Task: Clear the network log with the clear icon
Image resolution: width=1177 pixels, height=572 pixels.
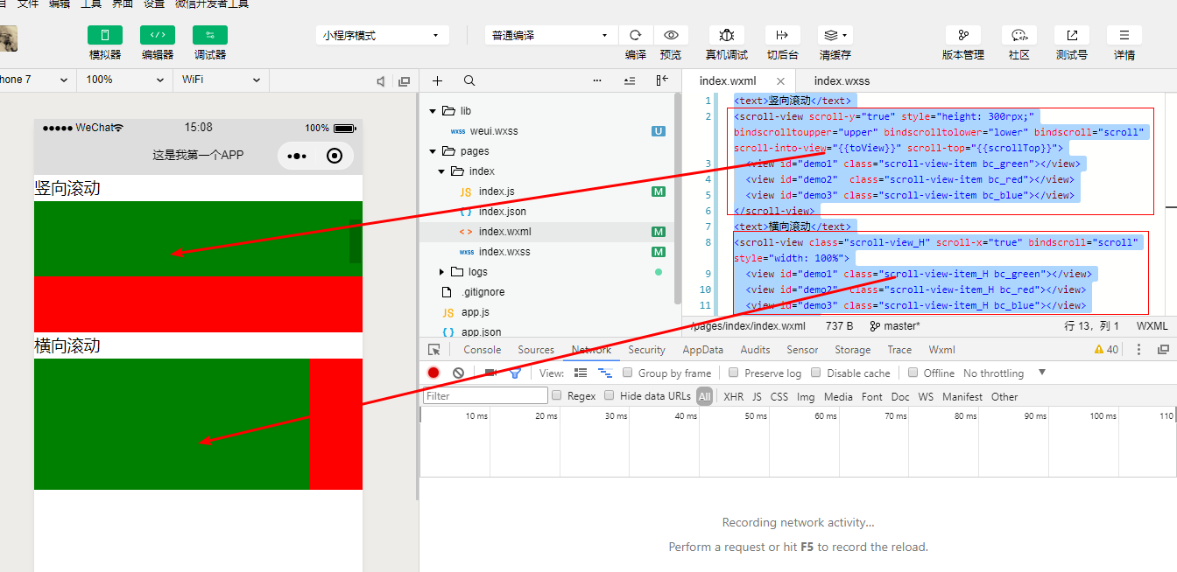Action: [458, 373]
